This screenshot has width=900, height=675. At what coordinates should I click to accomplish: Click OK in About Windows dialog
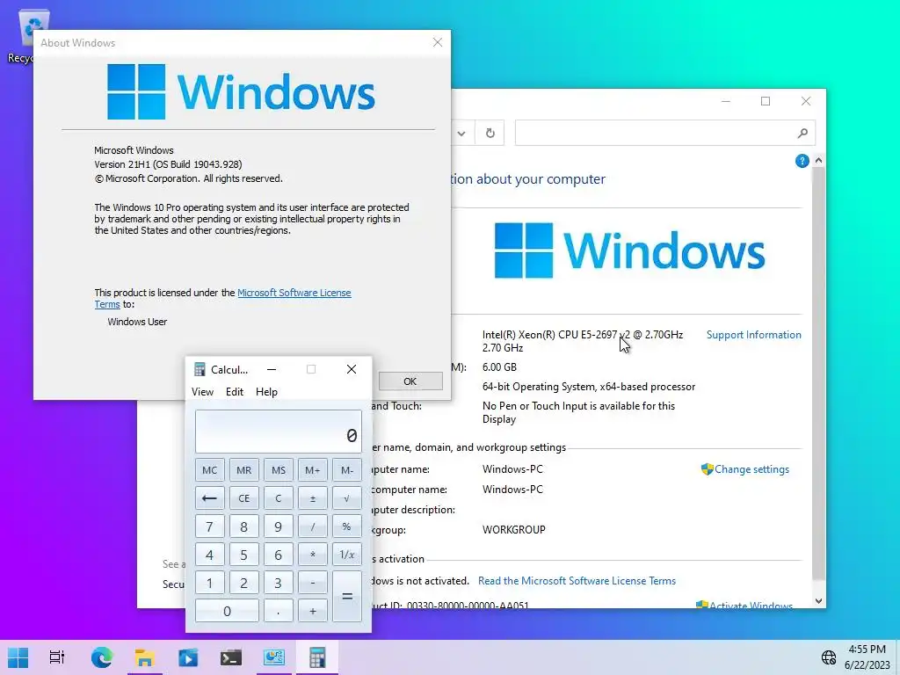tap(410, 381)
